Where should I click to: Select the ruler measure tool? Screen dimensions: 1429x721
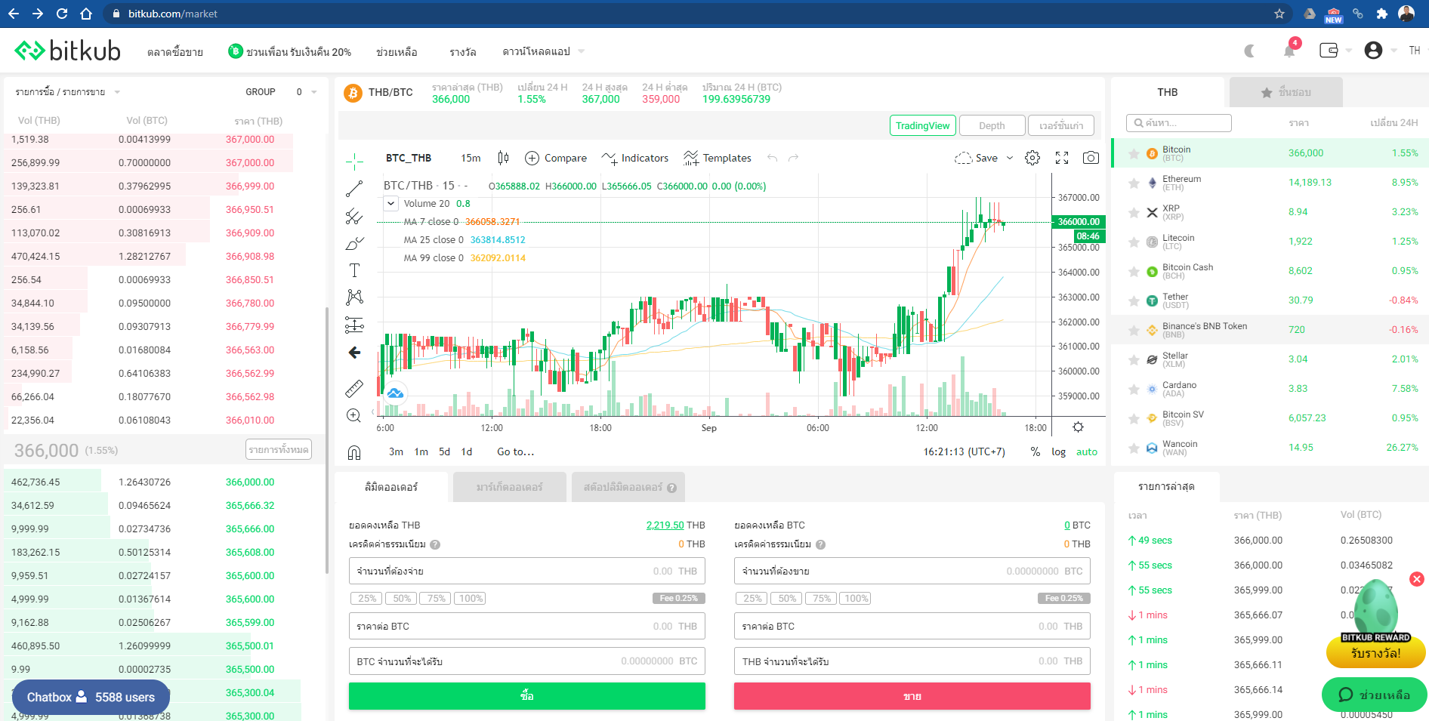click(x=354, y=389)
